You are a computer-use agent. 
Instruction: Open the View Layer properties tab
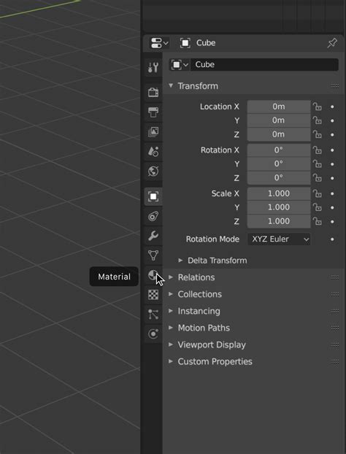[153, 131]
